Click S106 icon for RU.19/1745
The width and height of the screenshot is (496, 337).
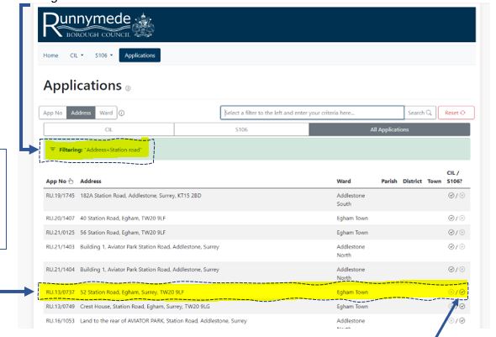462,195
